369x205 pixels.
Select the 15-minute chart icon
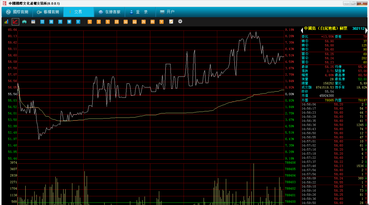(x=117, y=22)
